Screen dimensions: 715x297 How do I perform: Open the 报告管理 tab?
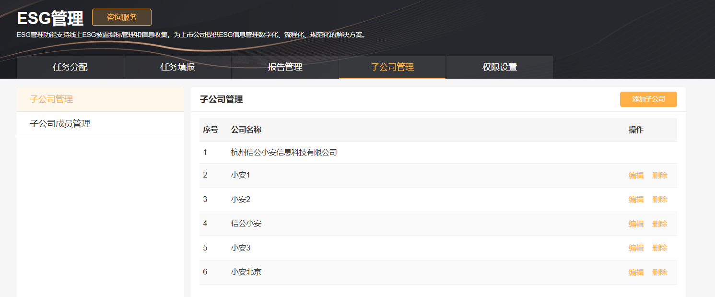(x=285, y=67)
